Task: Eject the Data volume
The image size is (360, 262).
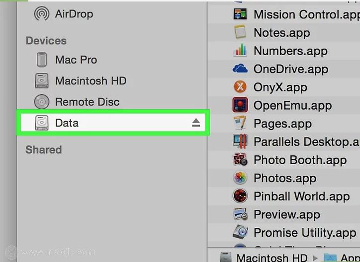Action: 196,123
